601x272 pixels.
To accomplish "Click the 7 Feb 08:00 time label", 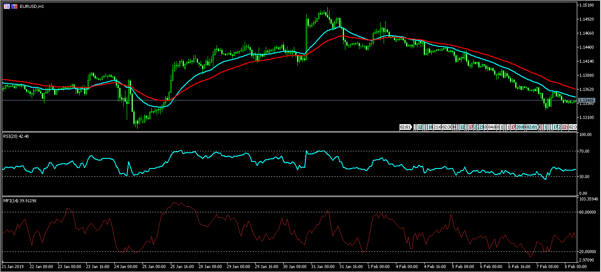I will pos(548,266).
